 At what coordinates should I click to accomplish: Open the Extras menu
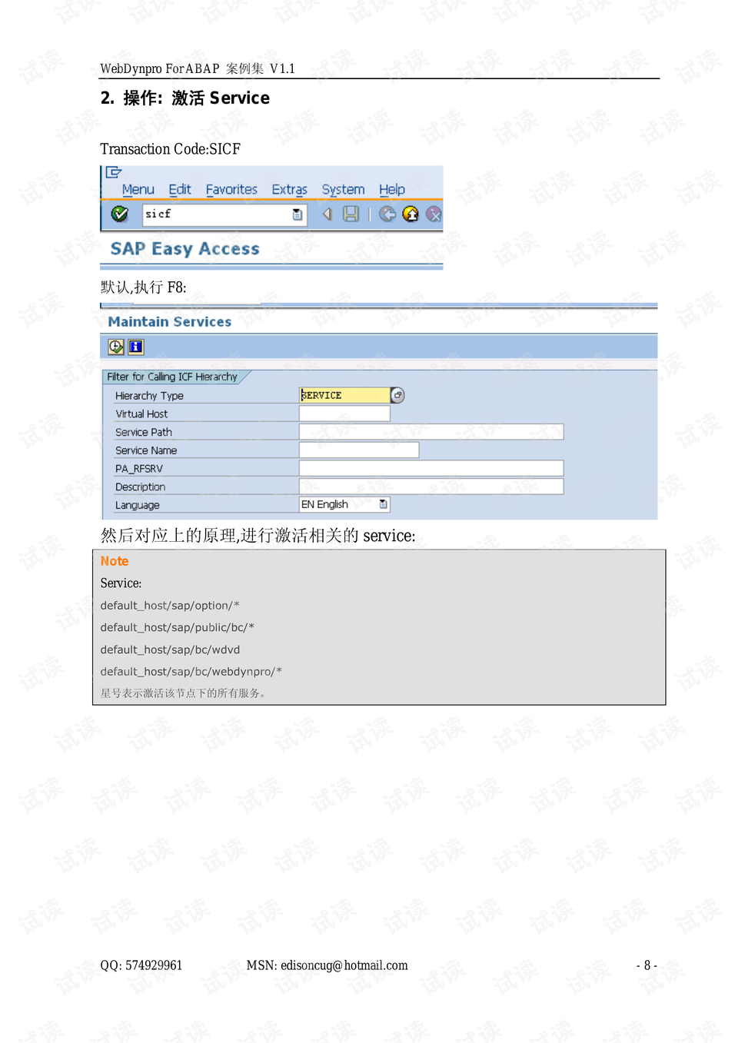(x=289, y=189)
